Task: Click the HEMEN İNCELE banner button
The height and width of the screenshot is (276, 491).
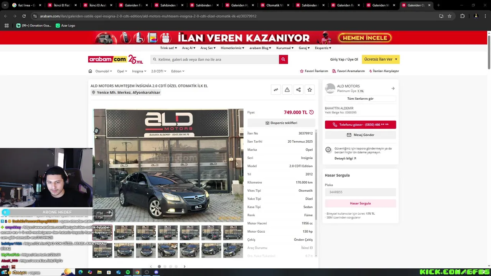Action: pos(365,38)
